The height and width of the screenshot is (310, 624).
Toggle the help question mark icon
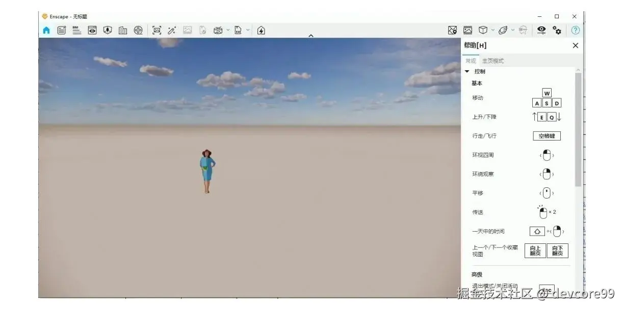[576, 30]
